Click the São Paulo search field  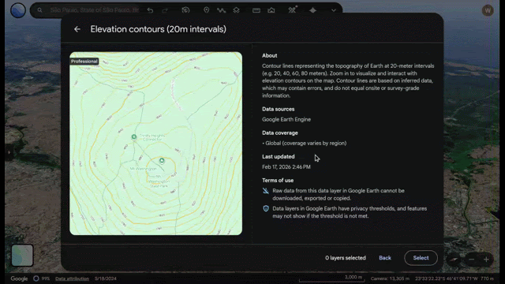(95, 10)
